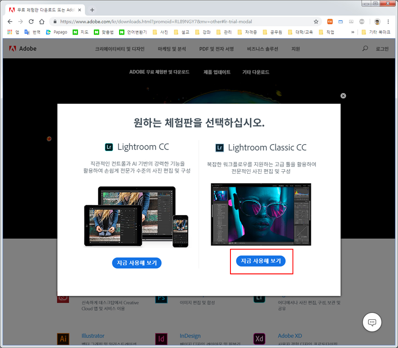Viewport: 398px width, 348px height.
Task: Select ADOBE 무료 체험판 및 다운로드 tab
Action: click(159, 72)
